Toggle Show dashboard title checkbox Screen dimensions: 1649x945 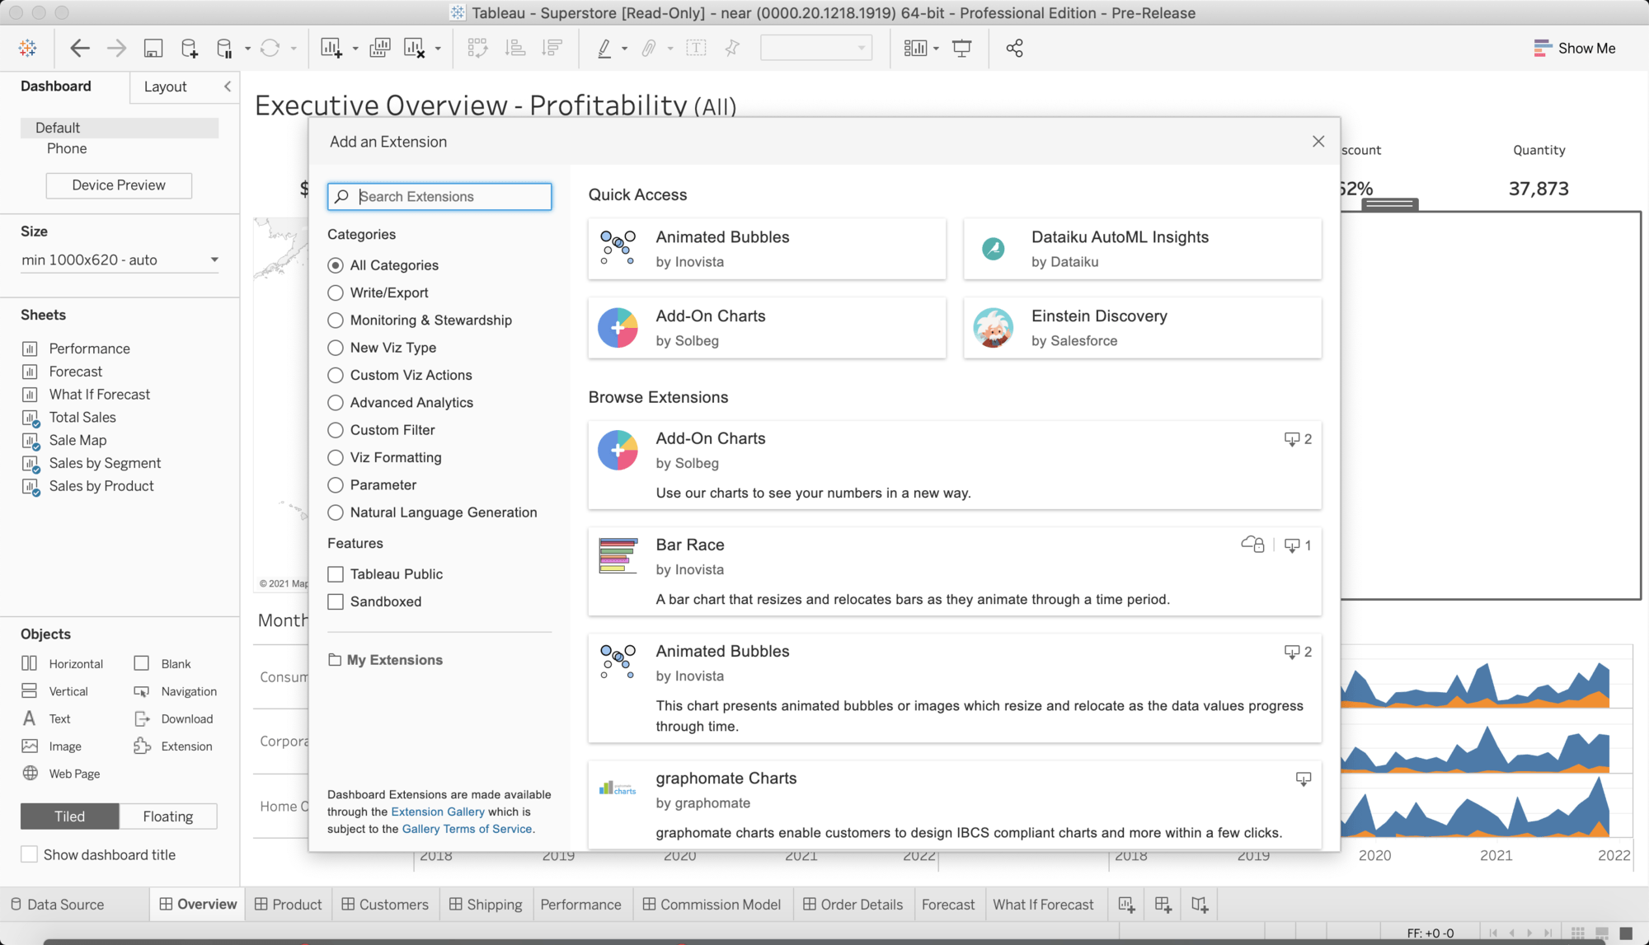[29, 854]
